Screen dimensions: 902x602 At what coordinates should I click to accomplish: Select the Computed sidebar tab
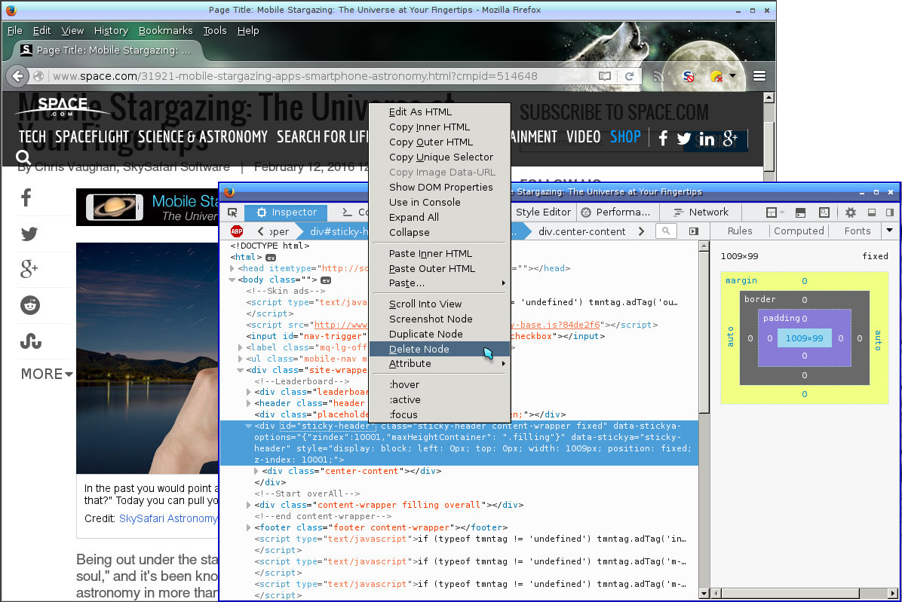pyautogui.click(x=799, y=231)
